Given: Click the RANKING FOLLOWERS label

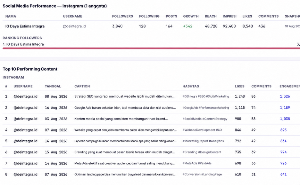Looking at the screenshot, I should click(x=22, y=38).
